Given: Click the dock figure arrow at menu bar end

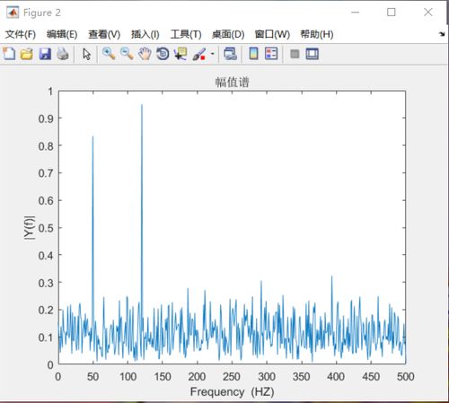Looking at the screenshot, I should pos(442,34).
